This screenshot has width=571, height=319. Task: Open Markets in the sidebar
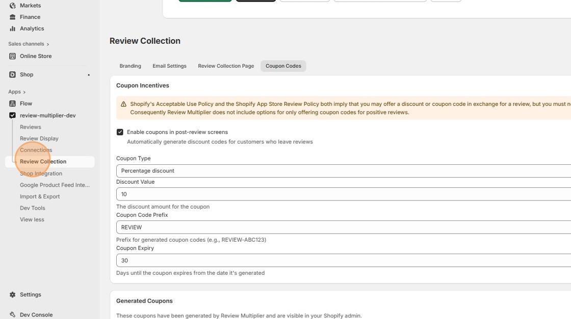[x=30, y=6]
